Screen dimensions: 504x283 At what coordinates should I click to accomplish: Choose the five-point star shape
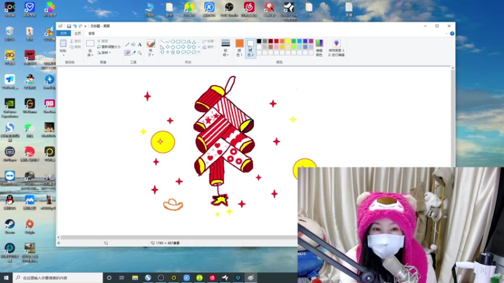click(173, 52)
